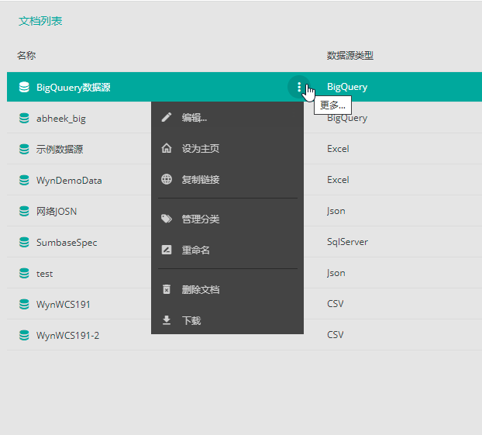Screen dimensions: 482x435
Task: Select the BigQuuery数据源 document name
Action: pyautogui.click(x=74, y=88)
